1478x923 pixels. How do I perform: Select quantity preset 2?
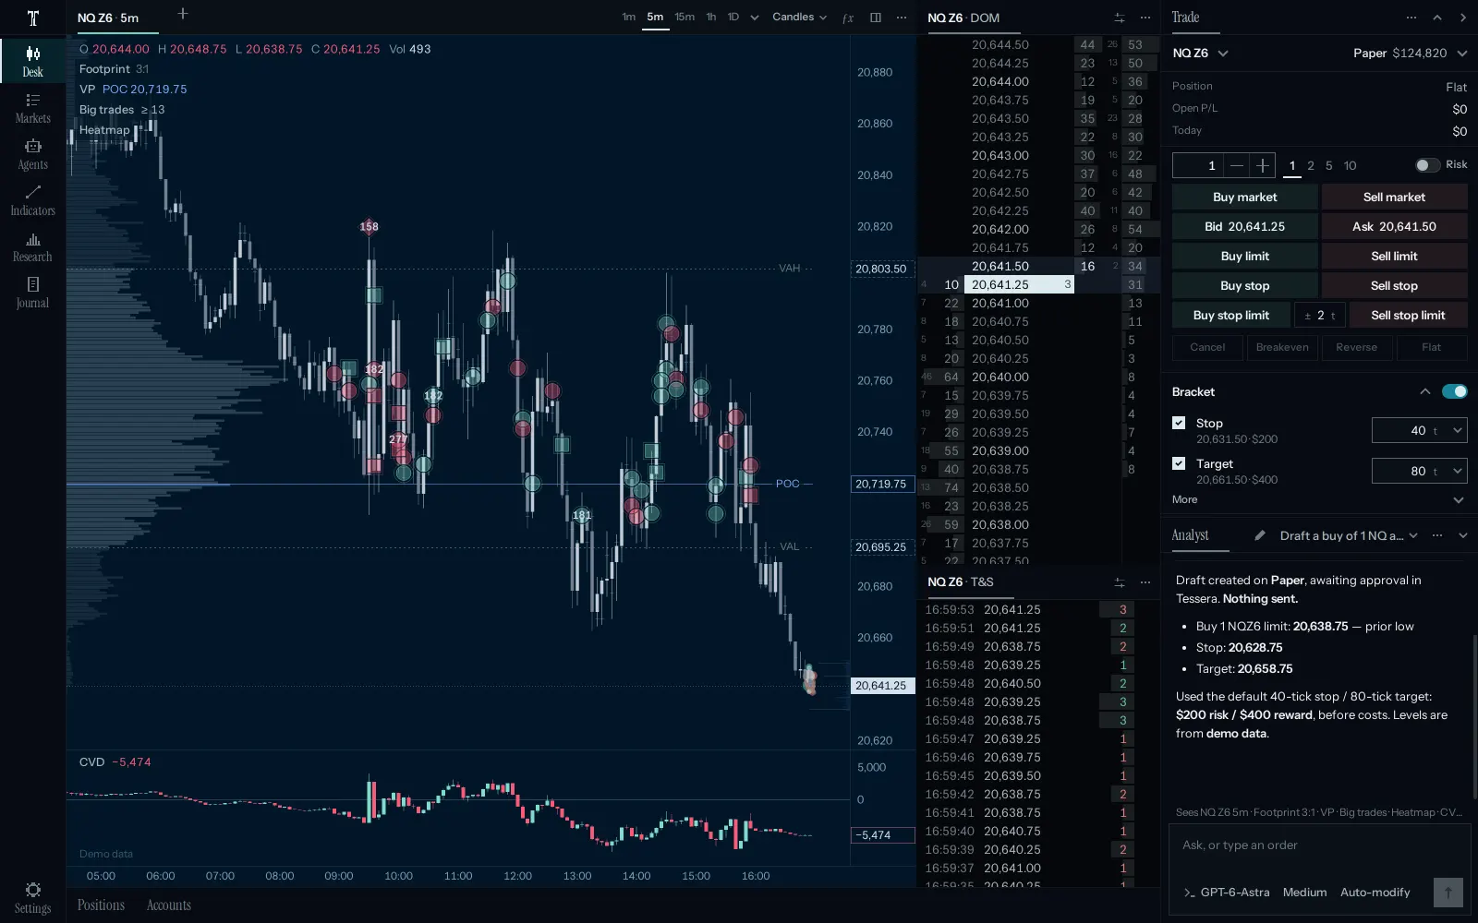[1311, 165]
